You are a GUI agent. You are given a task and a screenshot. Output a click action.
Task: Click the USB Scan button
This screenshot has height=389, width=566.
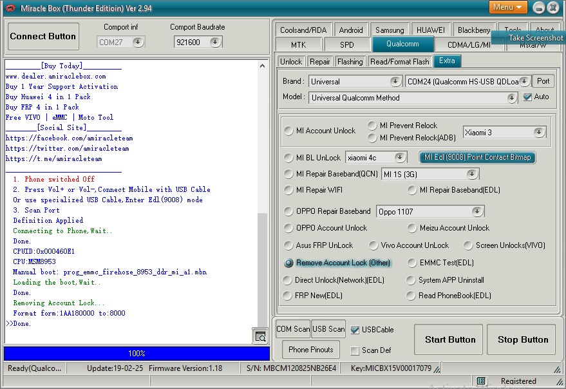328,329
